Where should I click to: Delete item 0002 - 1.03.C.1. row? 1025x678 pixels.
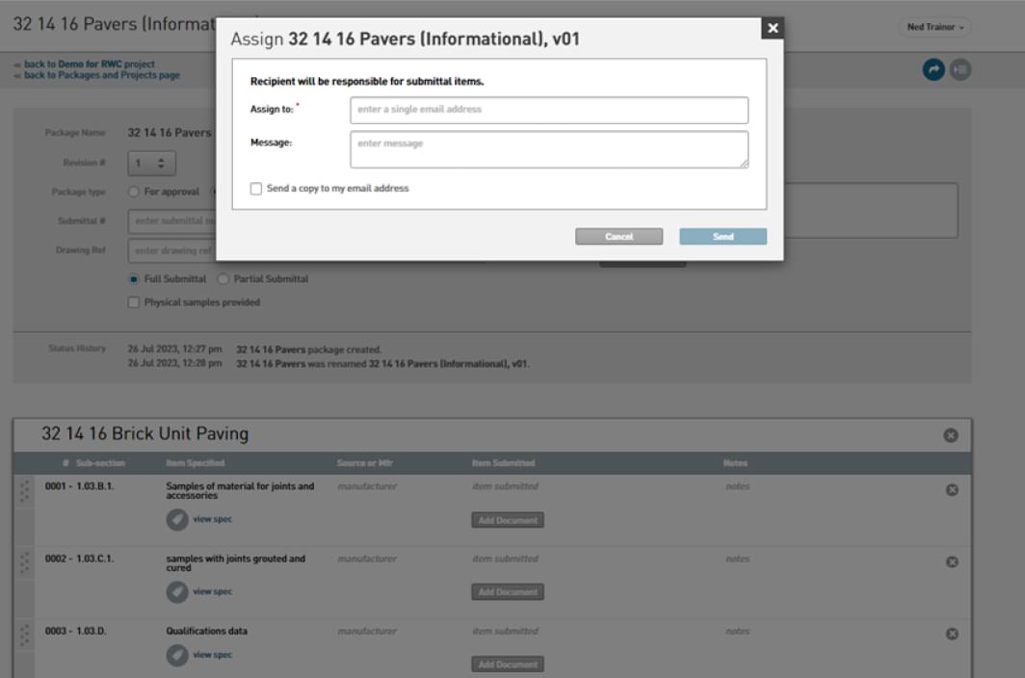click(x=952, y=561)
